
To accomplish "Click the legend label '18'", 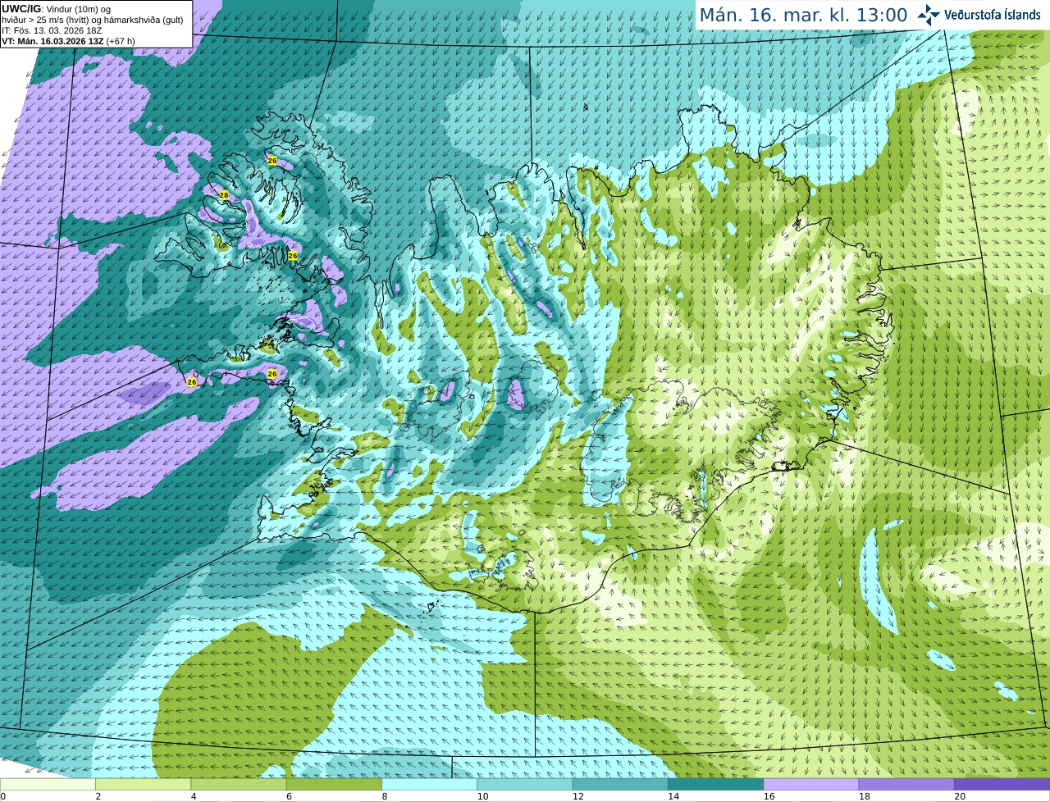I will pos(865,796).
